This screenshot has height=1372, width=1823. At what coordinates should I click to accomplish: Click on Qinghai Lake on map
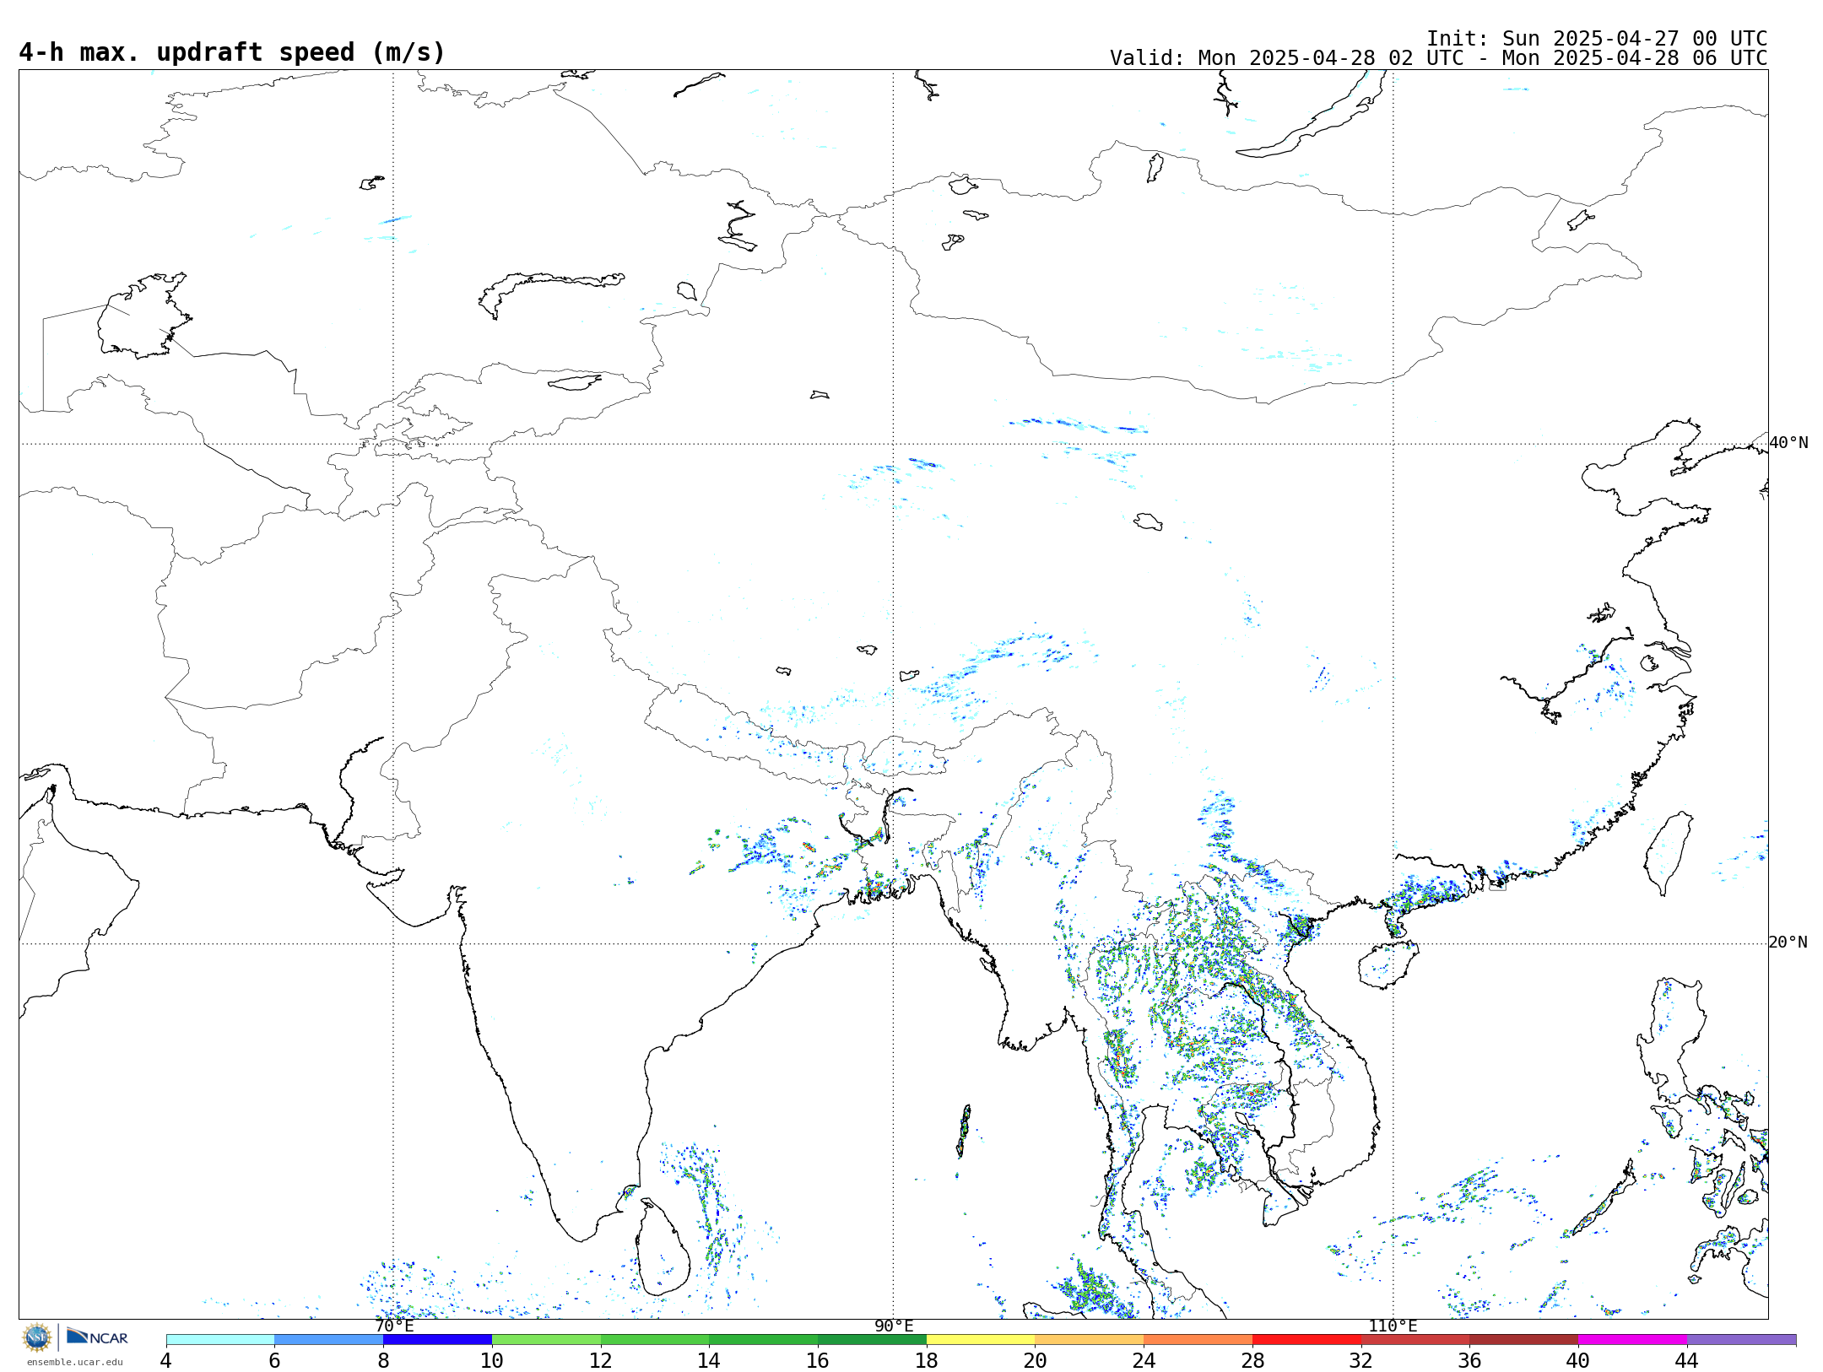1148,521
